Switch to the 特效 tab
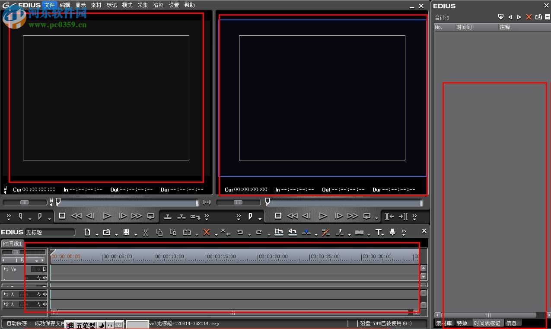 coord(462,323)
